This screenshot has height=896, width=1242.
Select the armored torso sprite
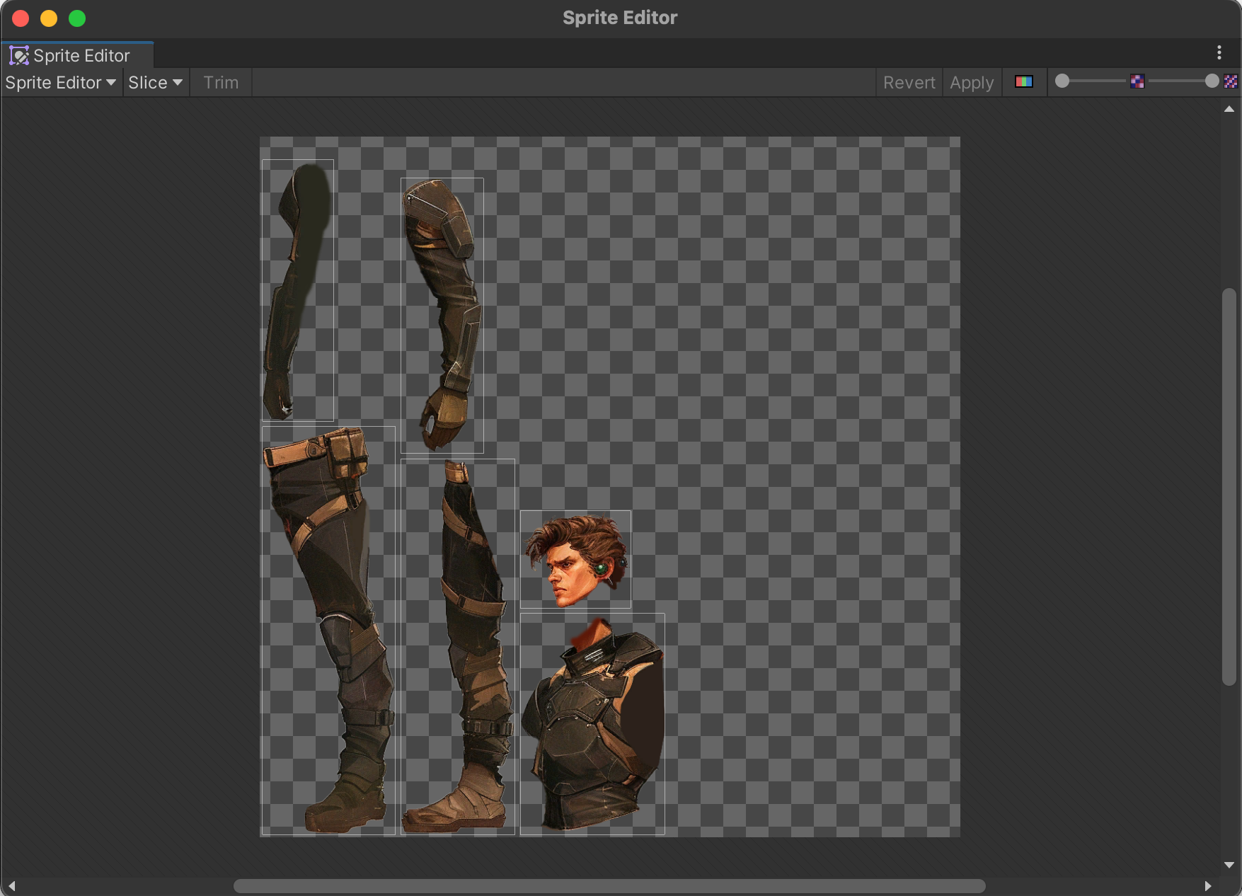[592, 724]
